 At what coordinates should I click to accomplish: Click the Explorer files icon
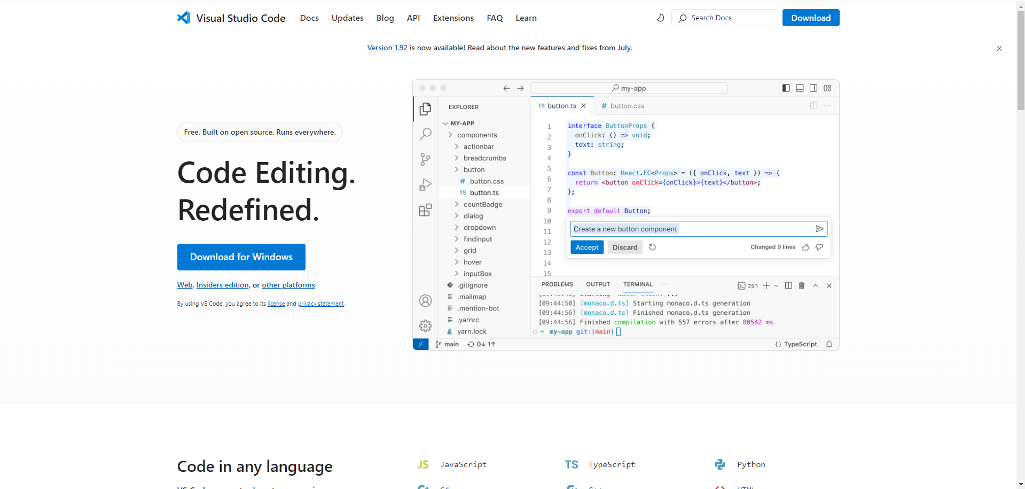(425, 109)
